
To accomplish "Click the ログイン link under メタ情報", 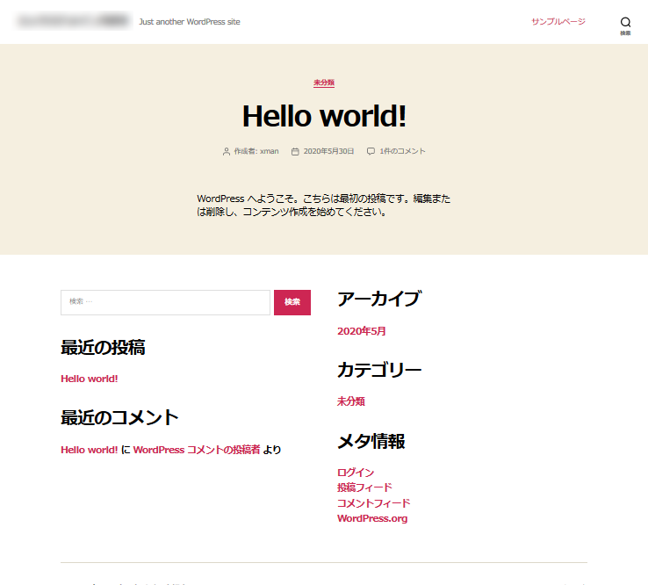I will tap(356, 473).
